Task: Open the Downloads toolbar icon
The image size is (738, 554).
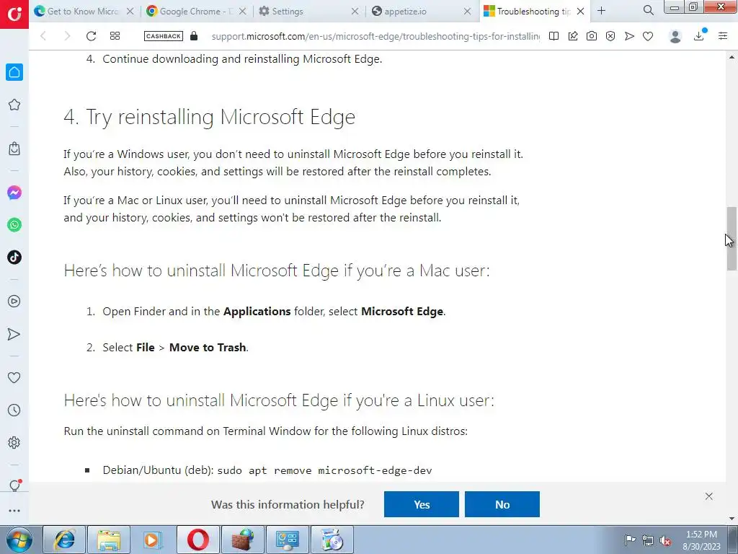Action: [x=699, y=36]
